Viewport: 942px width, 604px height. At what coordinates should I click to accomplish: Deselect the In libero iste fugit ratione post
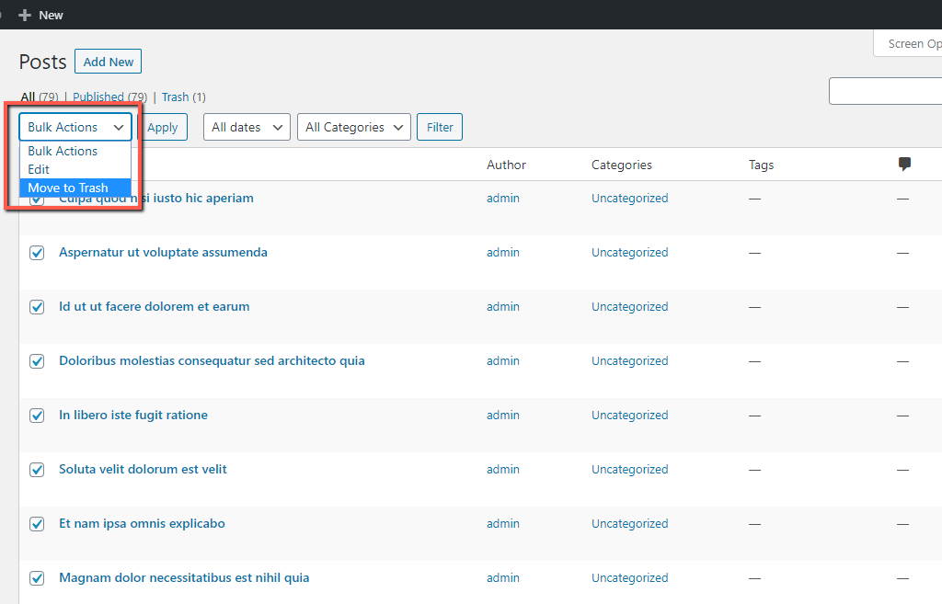37,416
